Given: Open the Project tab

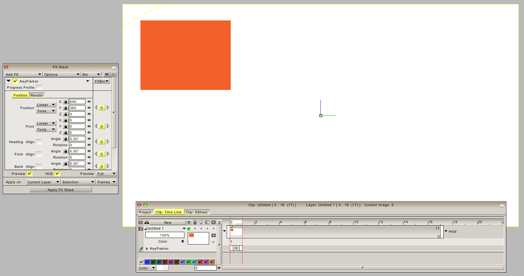Looking at the screenshot, I should click(x=145, y=212).
